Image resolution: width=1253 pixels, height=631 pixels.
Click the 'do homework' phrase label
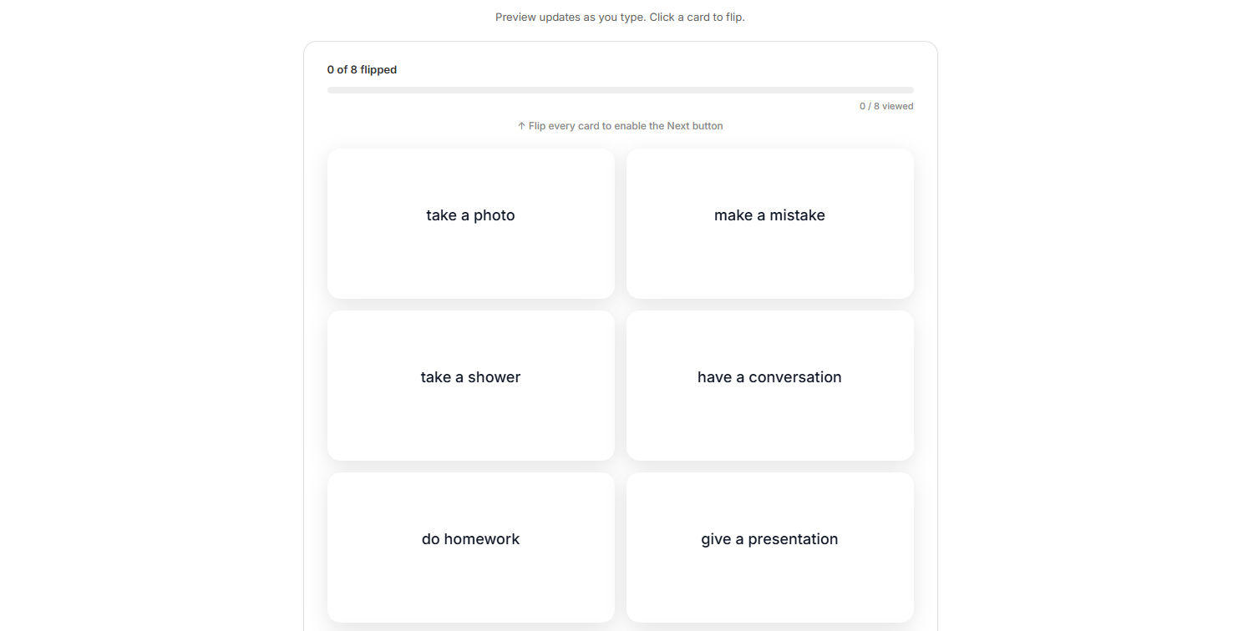[x=470, y=539]
